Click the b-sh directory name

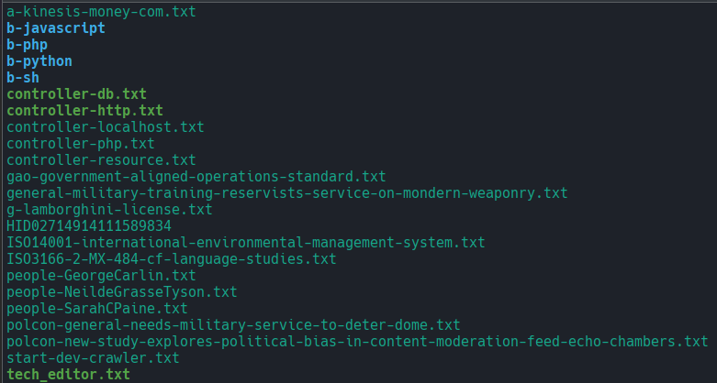pos(23,78)
